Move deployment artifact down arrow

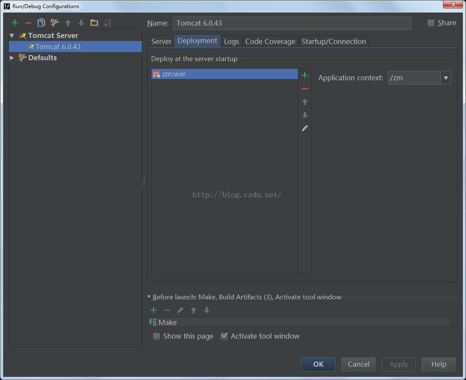[305, 115]
